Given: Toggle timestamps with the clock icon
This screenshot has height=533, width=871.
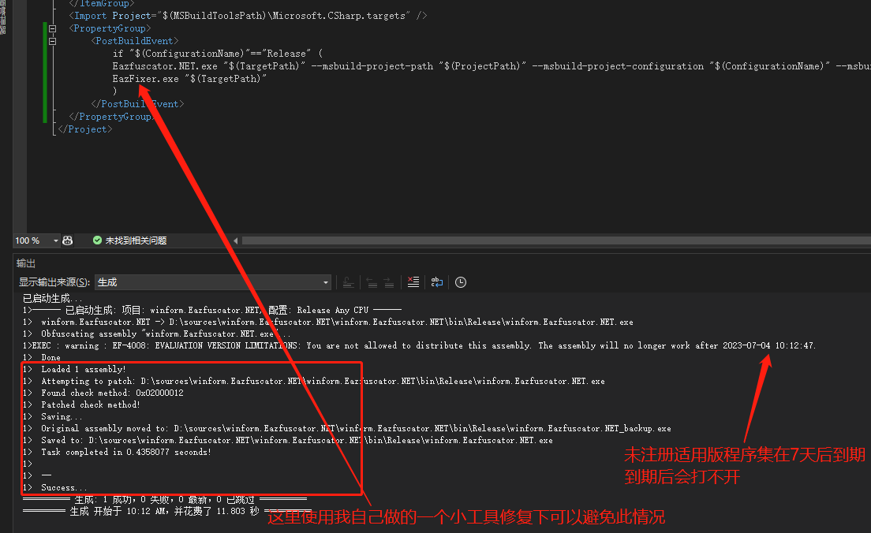Looking at the screenshot, I should click(461, 282).
